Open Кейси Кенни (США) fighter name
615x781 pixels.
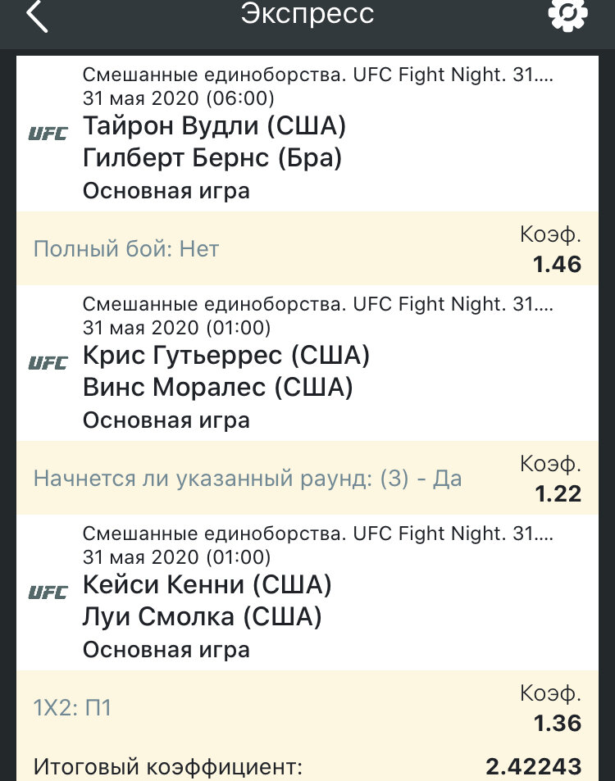point(207,585)
